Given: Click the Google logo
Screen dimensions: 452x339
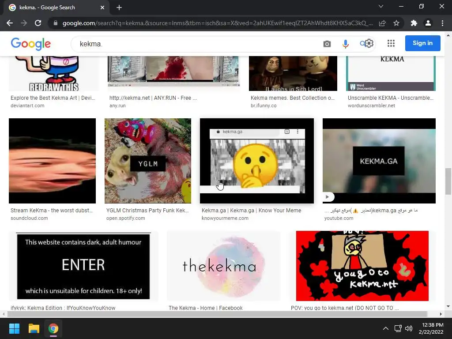Looking at the screenshot, I should coord(31,44).
